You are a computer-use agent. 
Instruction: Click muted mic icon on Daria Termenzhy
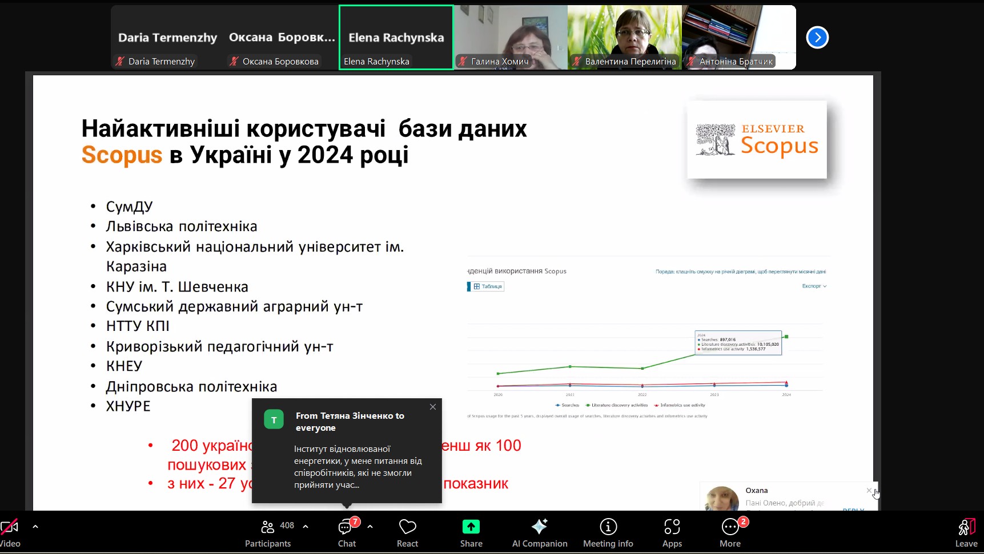(119, 61)
